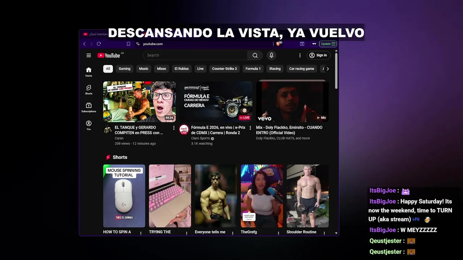Open the pink keyboard short thumbnail
This screenshot has height=260, width=463.
(x=170, y=196)
